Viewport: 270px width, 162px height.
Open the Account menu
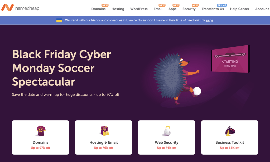[x=262, y=9]
